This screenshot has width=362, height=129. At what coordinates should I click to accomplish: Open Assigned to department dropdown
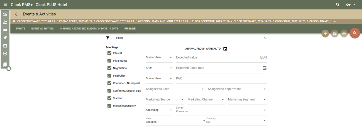pyautogui.click(x=237, y=89)
